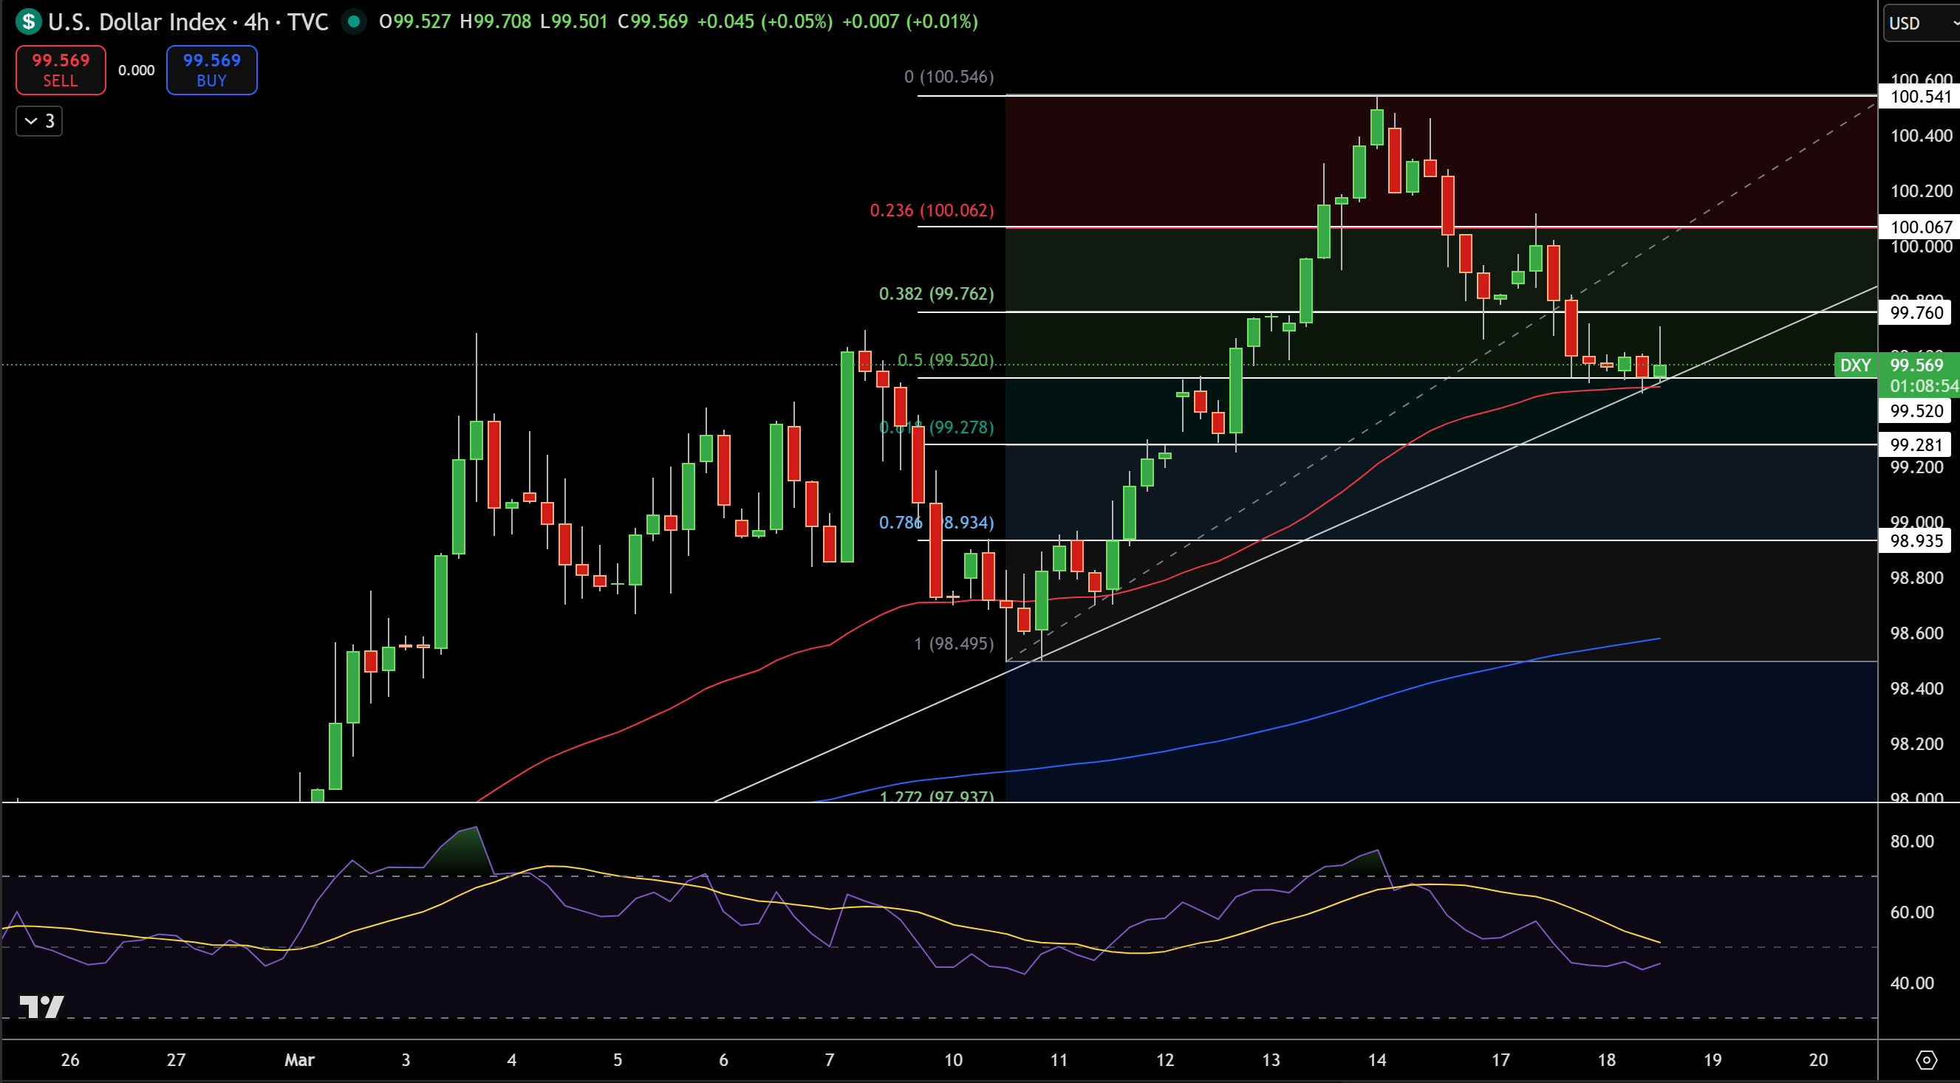Click the 19 date on time axis

click(1712, 1059)
